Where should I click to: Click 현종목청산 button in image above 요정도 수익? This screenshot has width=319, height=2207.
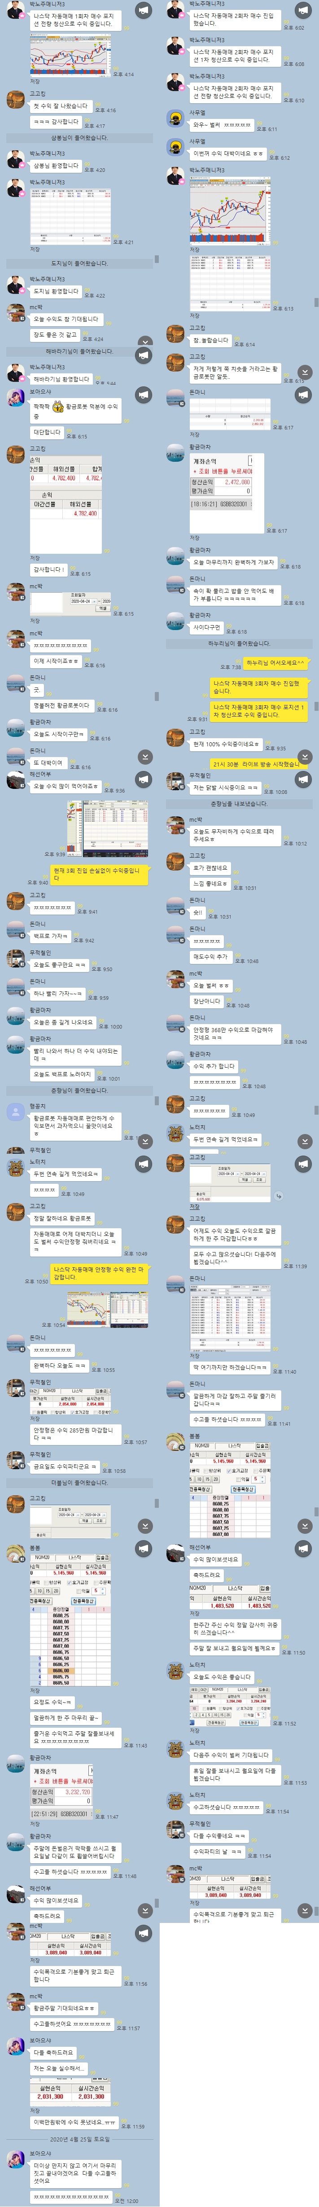82,1601
